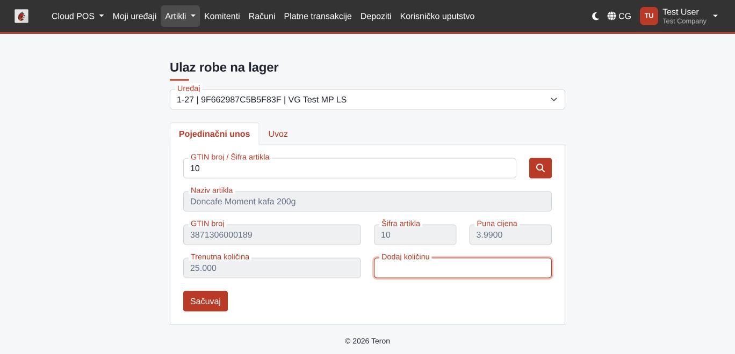This screenshot has width=735, height=354.
Task: Click the Dodaj količinu input
Action: tap(463, 268)
